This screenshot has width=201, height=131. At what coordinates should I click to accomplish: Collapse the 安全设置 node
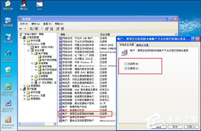(x=28, y=50)
